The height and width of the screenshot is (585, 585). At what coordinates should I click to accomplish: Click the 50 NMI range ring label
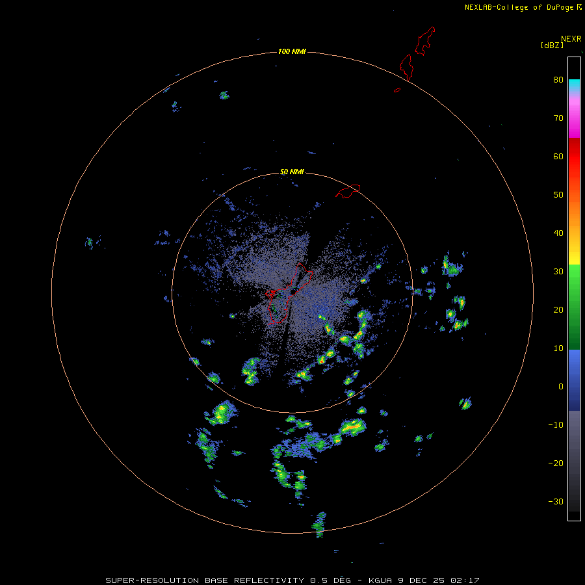pyautogui.click(x=292, y=172)
